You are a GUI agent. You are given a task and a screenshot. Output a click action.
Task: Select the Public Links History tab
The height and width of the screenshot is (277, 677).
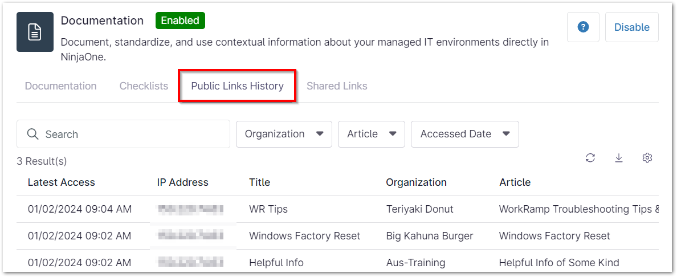point(237,86)
